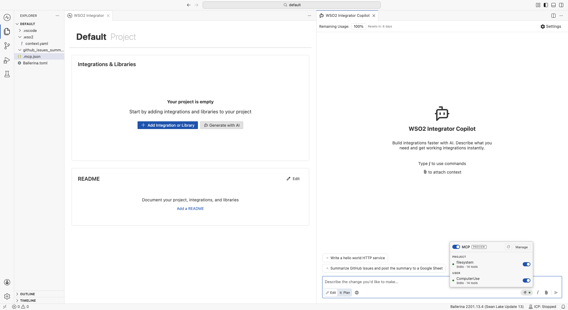Edit the README section
568x310 pixels.
tap(293, 179)
